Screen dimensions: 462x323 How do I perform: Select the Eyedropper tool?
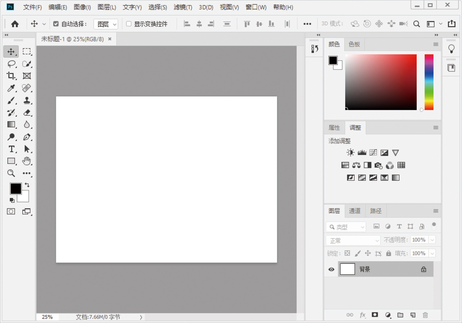pos(11,88)
